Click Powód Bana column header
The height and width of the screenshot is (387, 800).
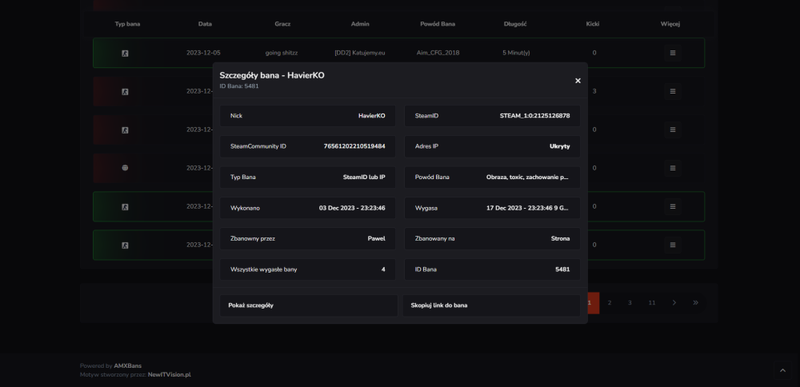(438, 24)
